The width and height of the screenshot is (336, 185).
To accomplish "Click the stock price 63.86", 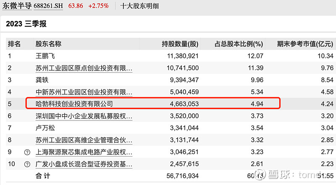I will pyautogui.click(x=76, y=6).
